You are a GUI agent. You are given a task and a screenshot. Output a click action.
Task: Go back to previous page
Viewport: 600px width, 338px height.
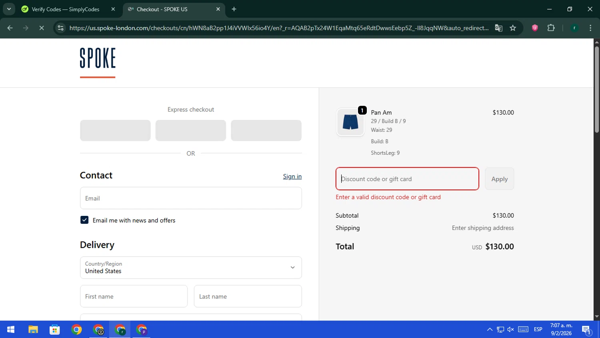10,28
